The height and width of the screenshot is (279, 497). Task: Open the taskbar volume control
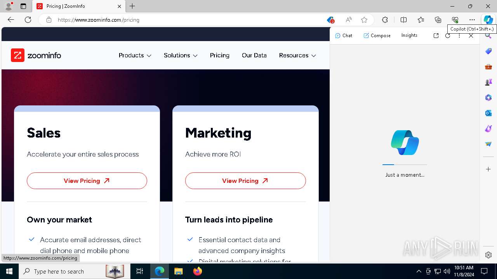click(x=447, y=271)
